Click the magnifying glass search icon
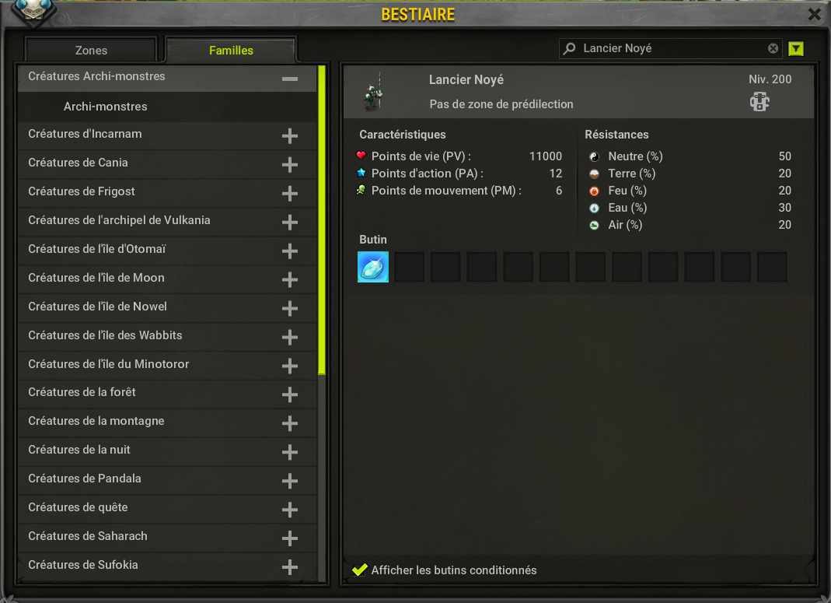Screen dimensions: 831x603 pyautogui.click(x=569, y=49)
